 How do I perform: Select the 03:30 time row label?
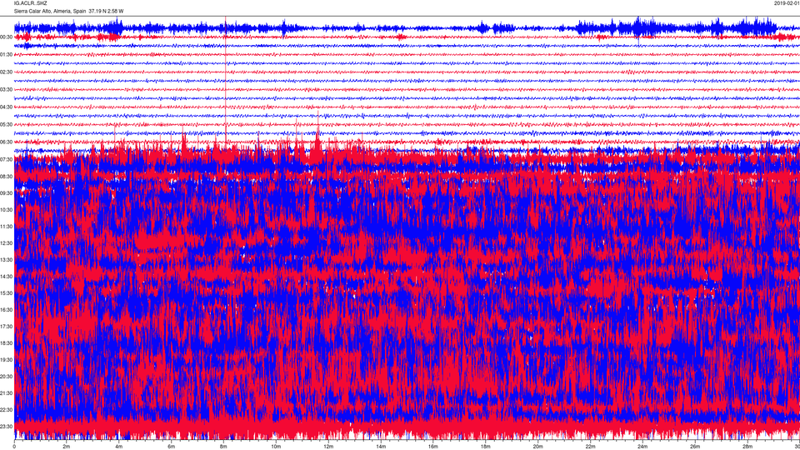6,90
